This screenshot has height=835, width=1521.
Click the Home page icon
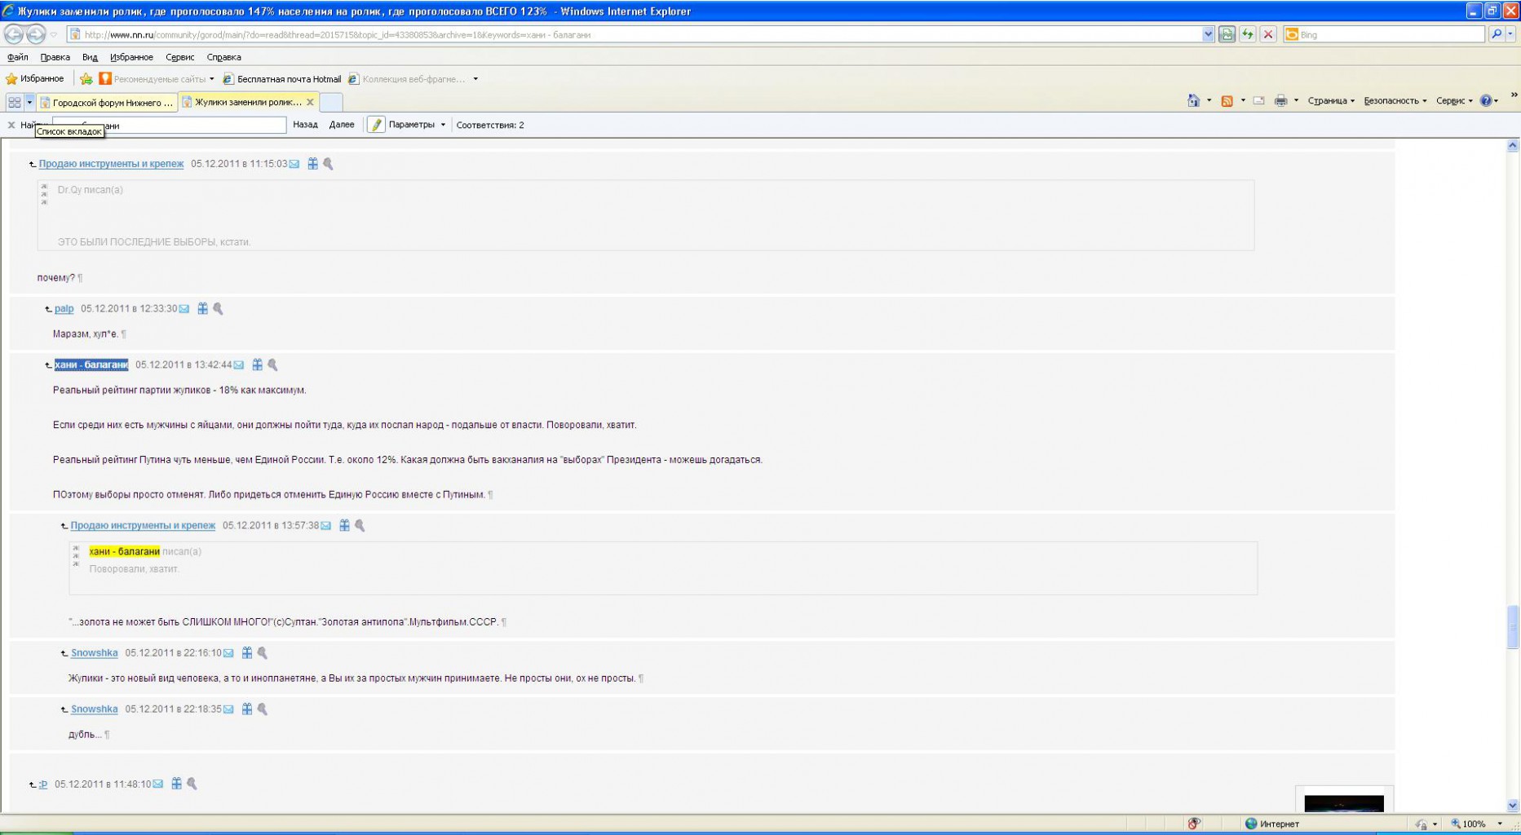click(x=1193, y=101)
